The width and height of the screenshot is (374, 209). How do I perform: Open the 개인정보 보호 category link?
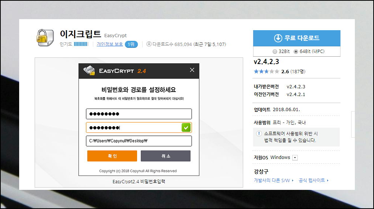coord(110,44)
